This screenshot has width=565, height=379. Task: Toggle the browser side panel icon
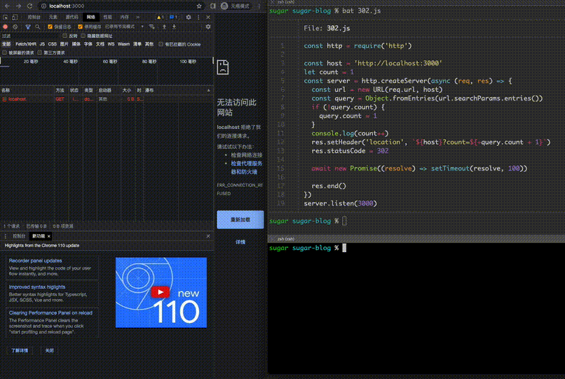click(x=213, y=6)
